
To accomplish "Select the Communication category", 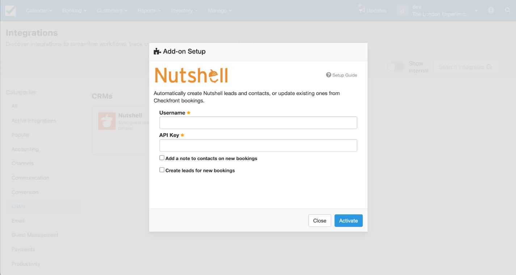I will pyautogui.click(x=30, y=178).
